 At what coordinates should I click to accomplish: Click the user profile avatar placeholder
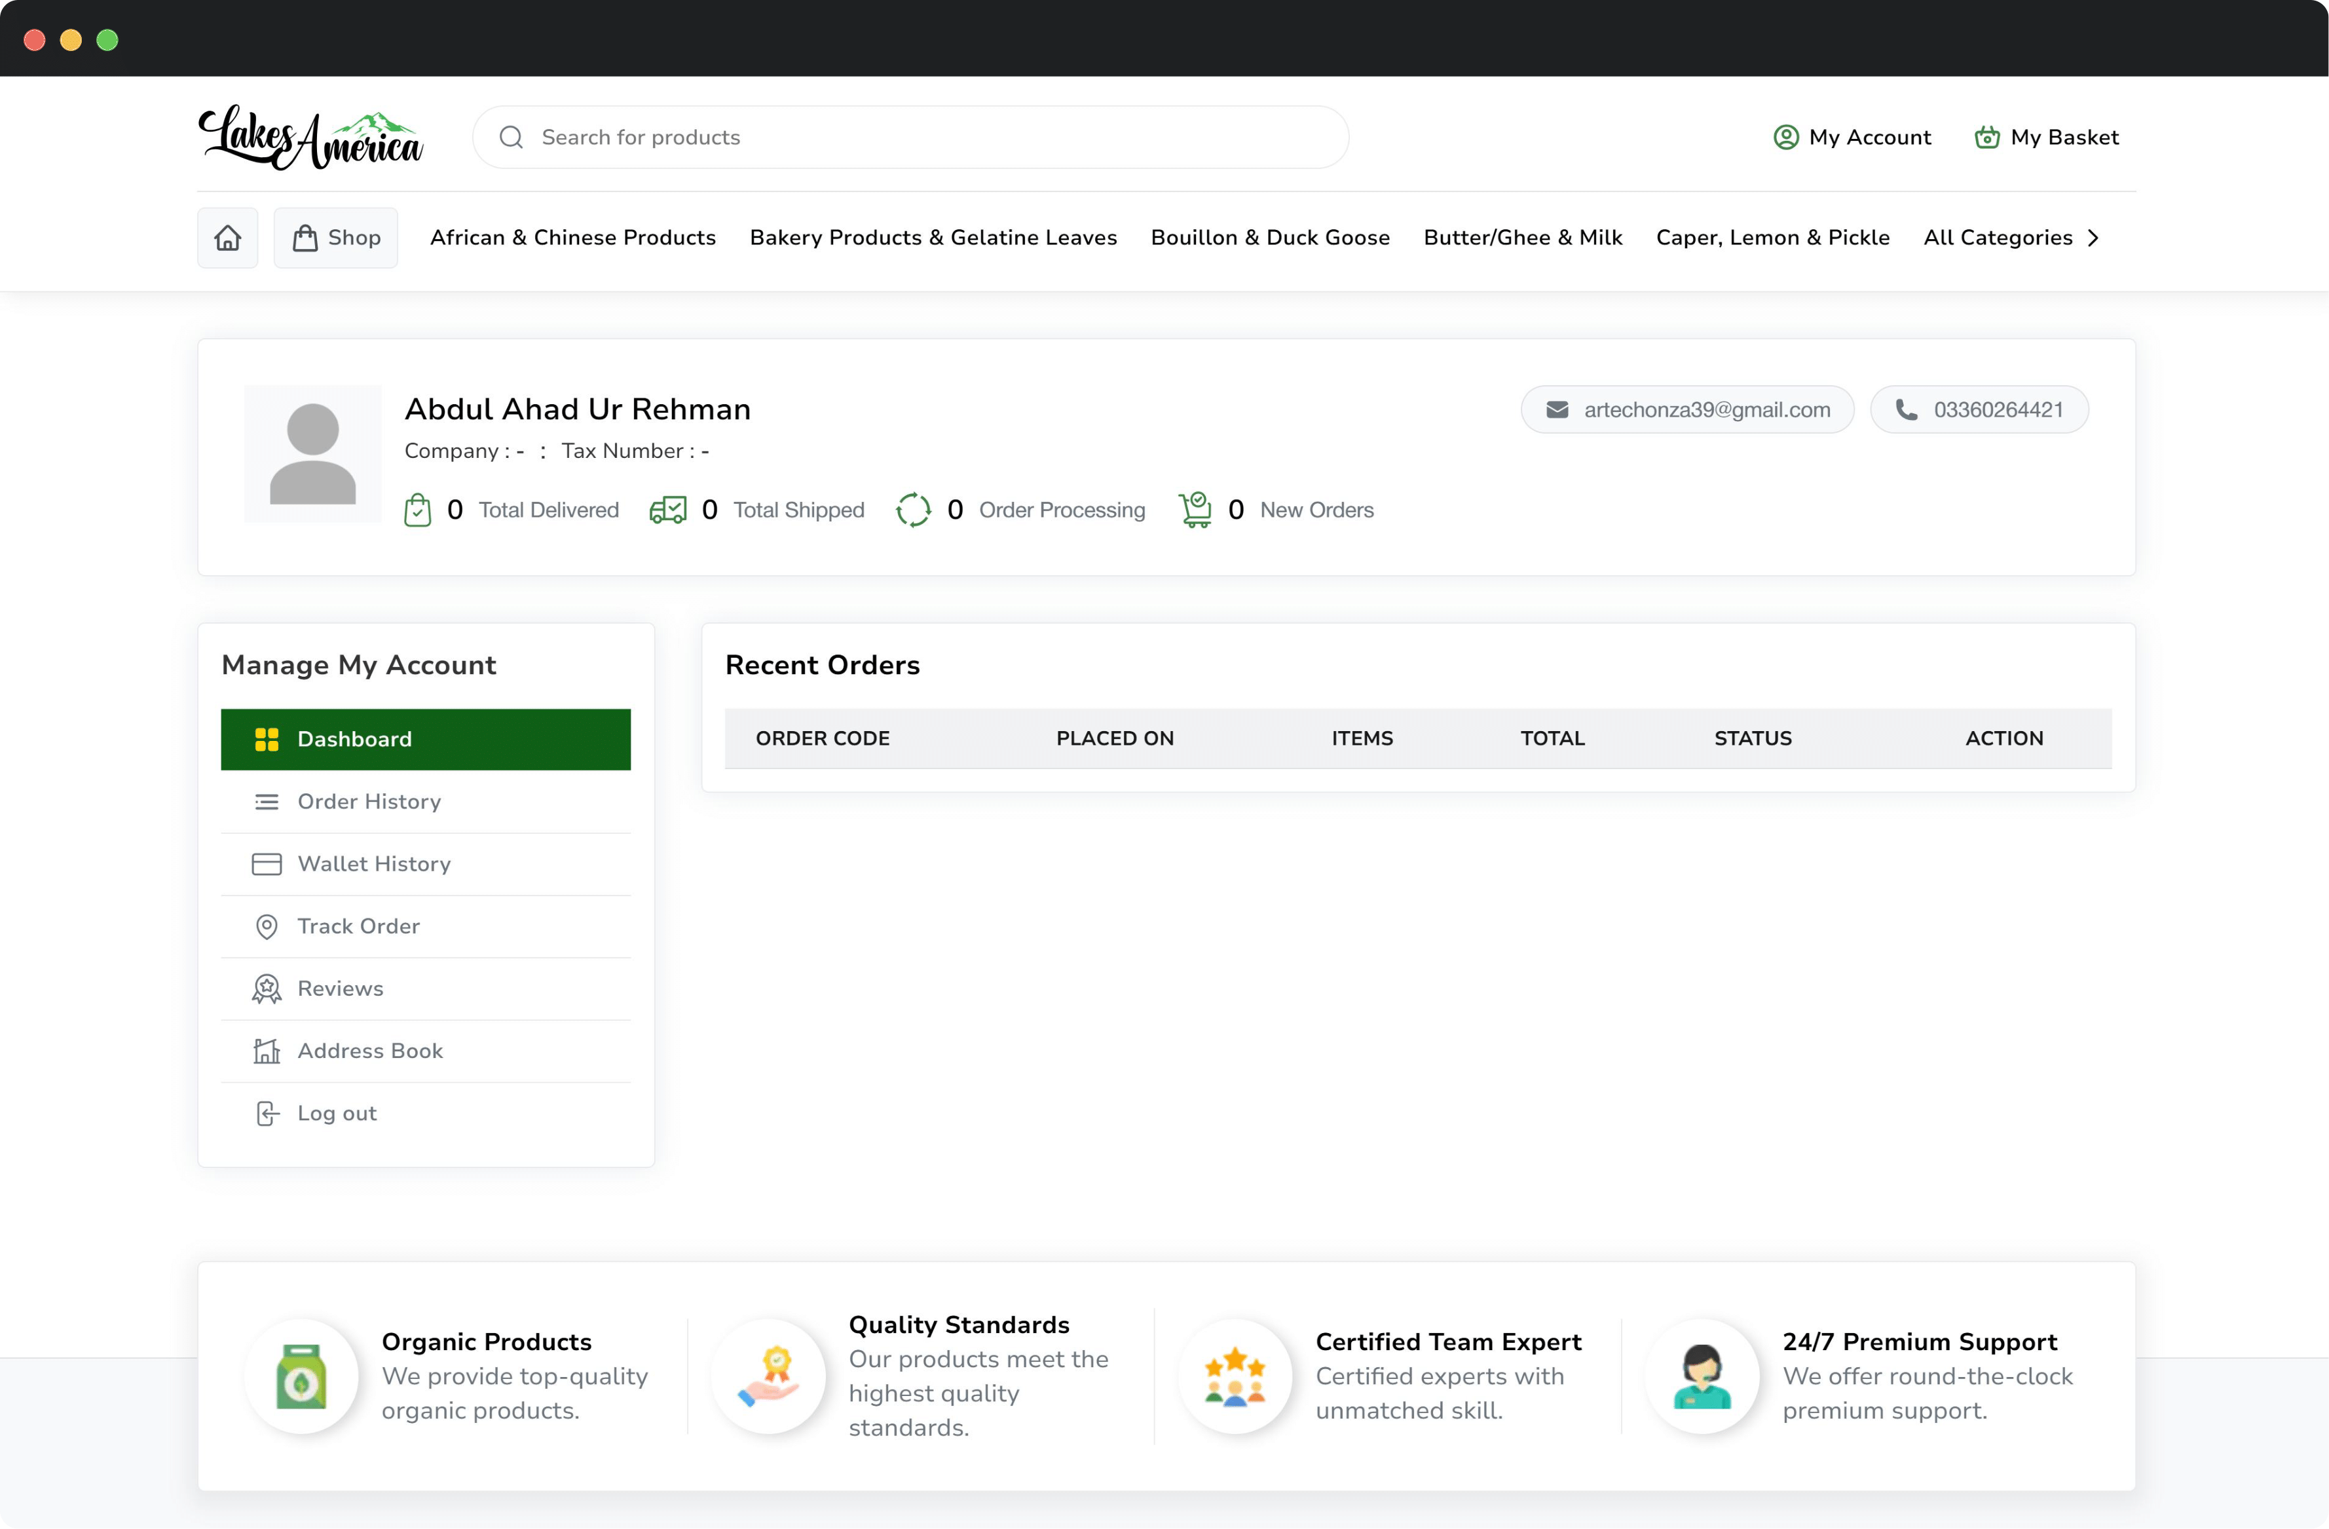coord(313,454)
